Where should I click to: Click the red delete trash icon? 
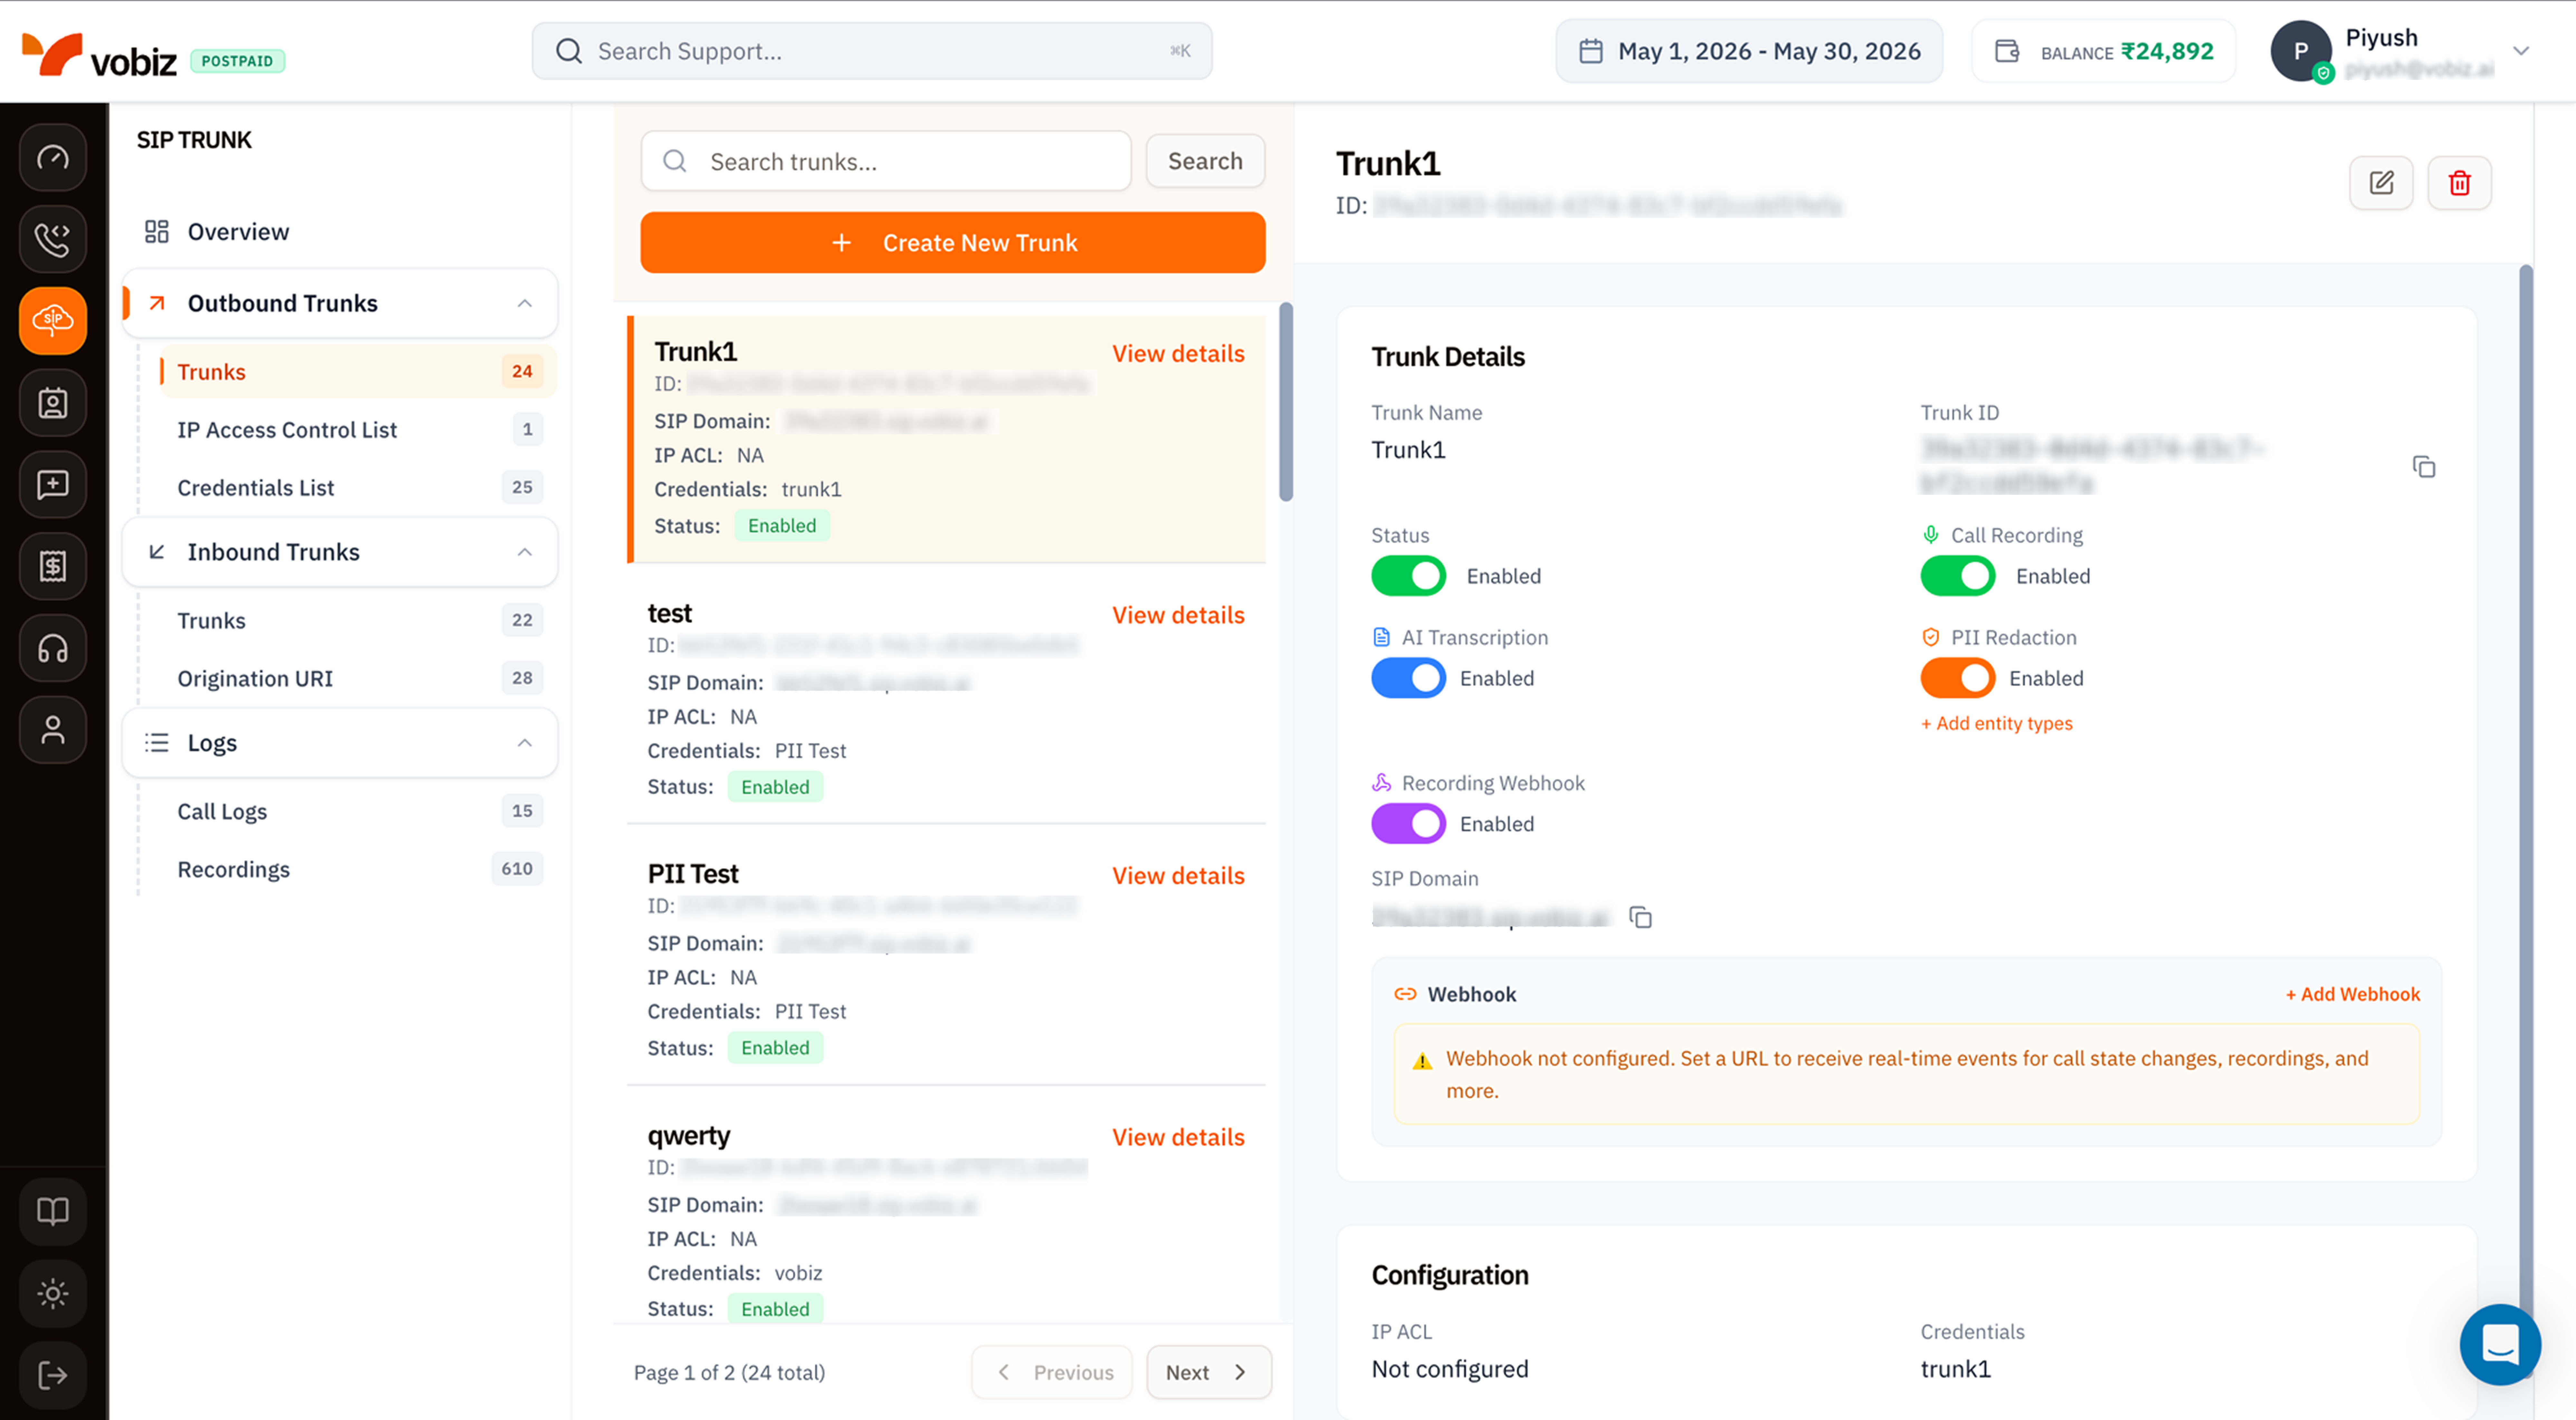point(2459,183)
